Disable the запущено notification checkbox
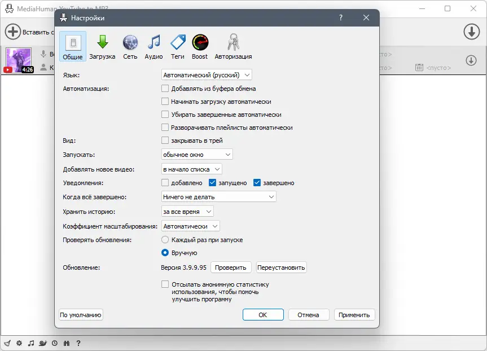 point(213,183)
